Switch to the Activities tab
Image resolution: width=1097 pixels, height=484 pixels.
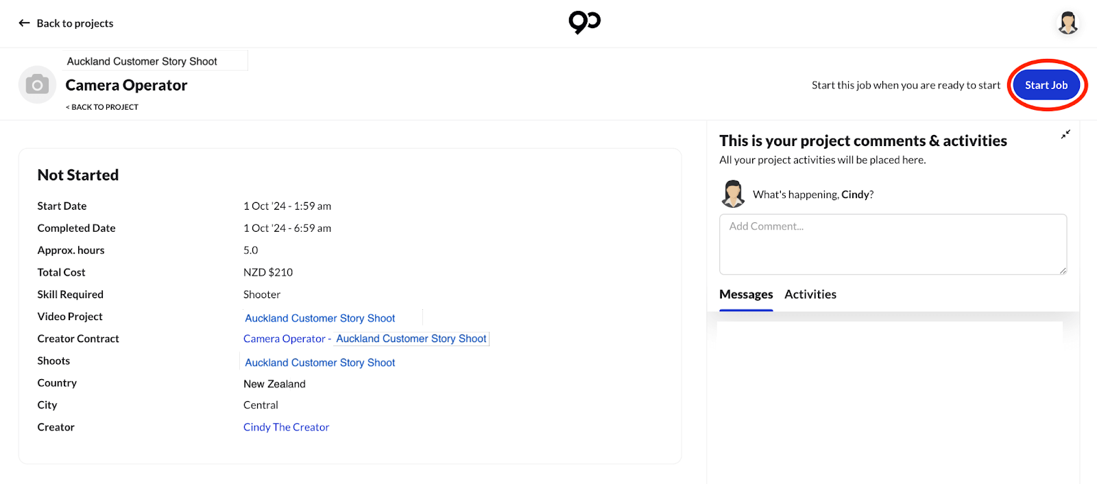tap(810, 294)
